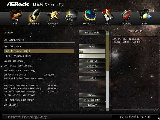
Task: Switch to the Security tab label
Action: coord(126,23)
